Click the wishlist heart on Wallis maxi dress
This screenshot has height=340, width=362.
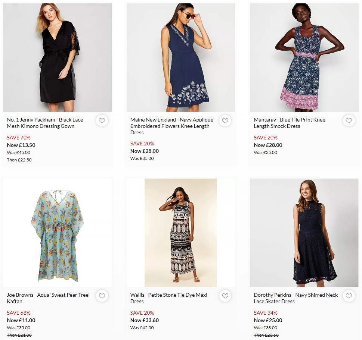tap(225, 296)
